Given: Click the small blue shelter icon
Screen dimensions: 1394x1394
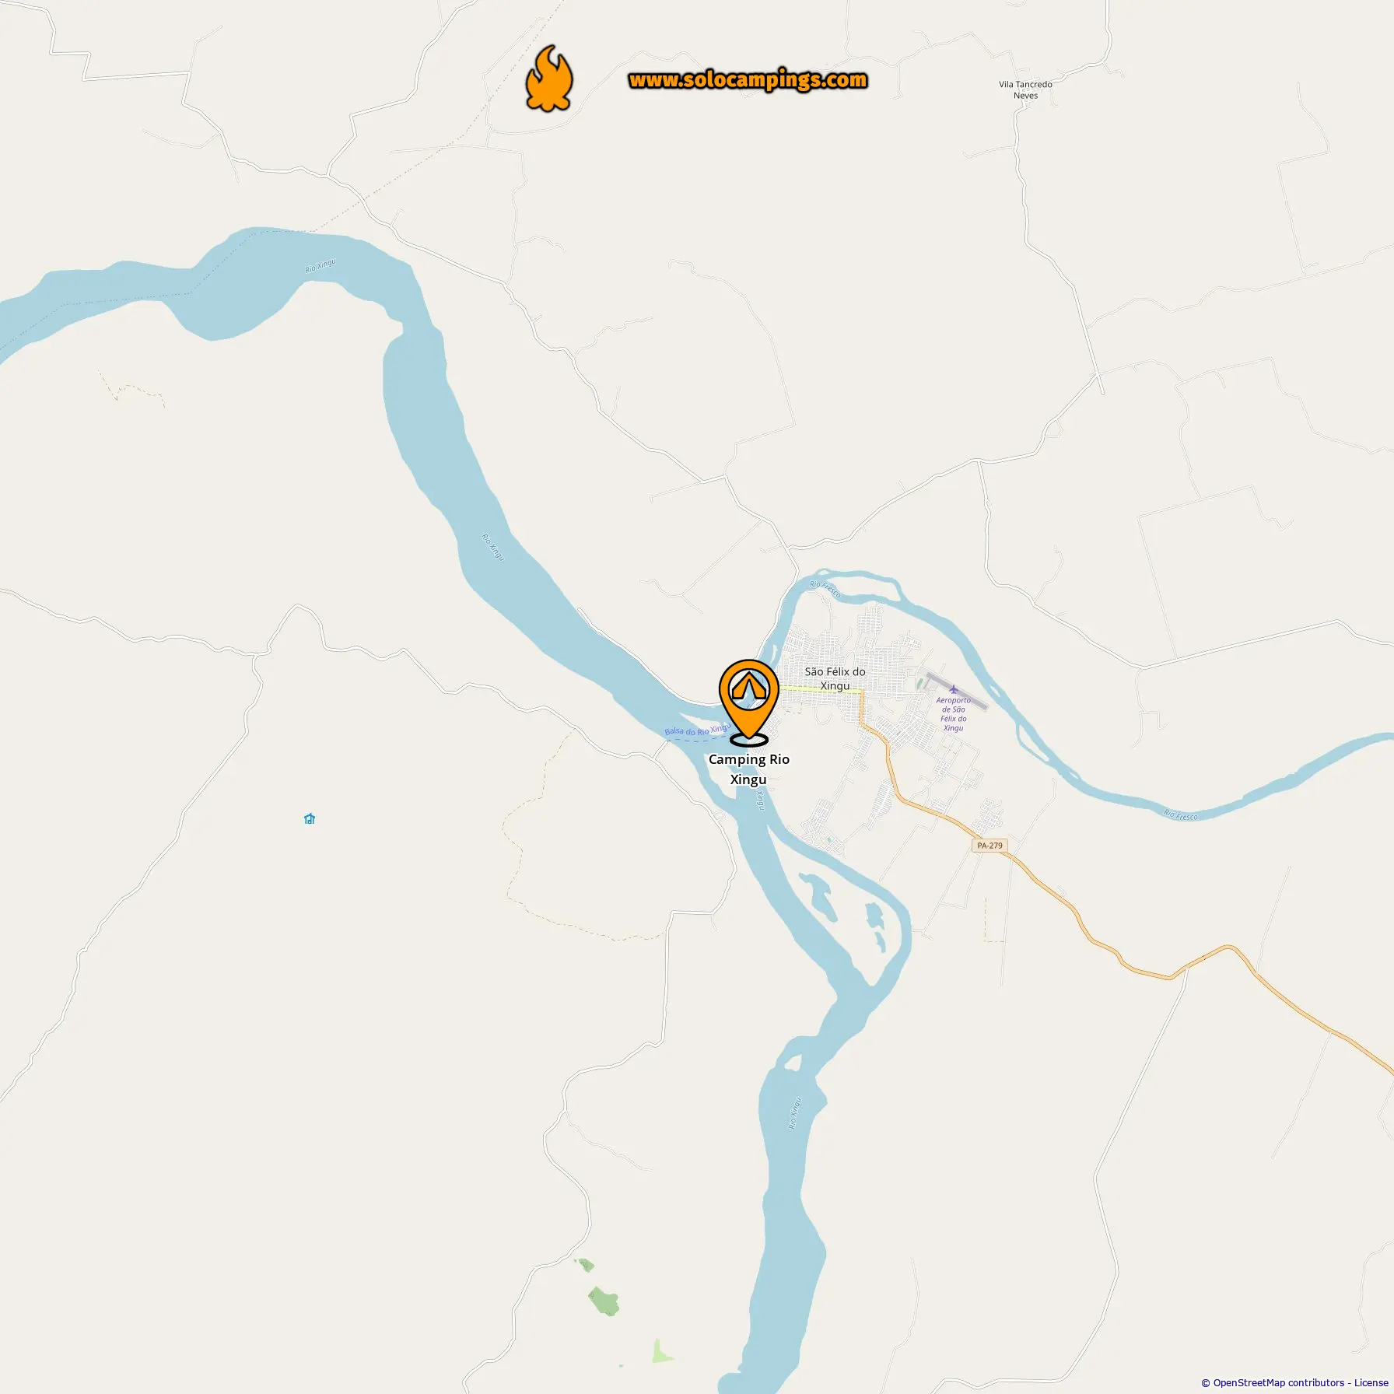Looking at the screenshot, I should 310,818.
